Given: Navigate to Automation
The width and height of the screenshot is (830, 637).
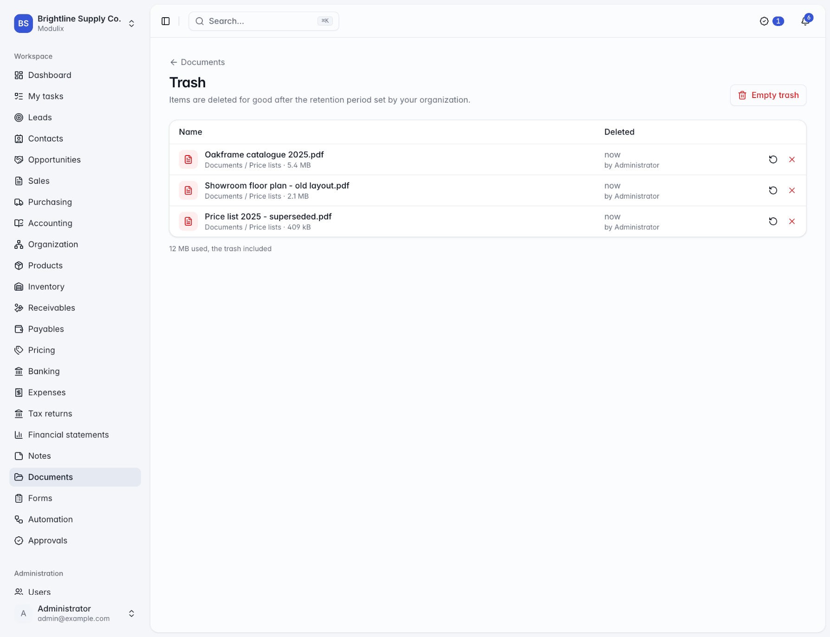Looking at the screenshot, I should [x=75, y=519].
